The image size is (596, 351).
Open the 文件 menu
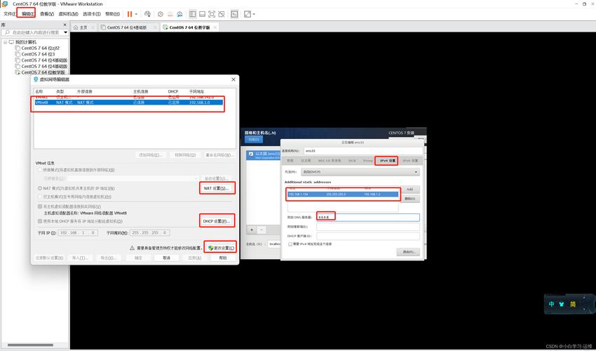click(x=10, y=14)
